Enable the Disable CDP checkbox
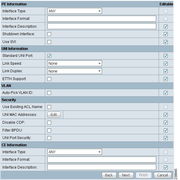Image resolution: width=180 pixels, height=180 pixels. [49, 123]
